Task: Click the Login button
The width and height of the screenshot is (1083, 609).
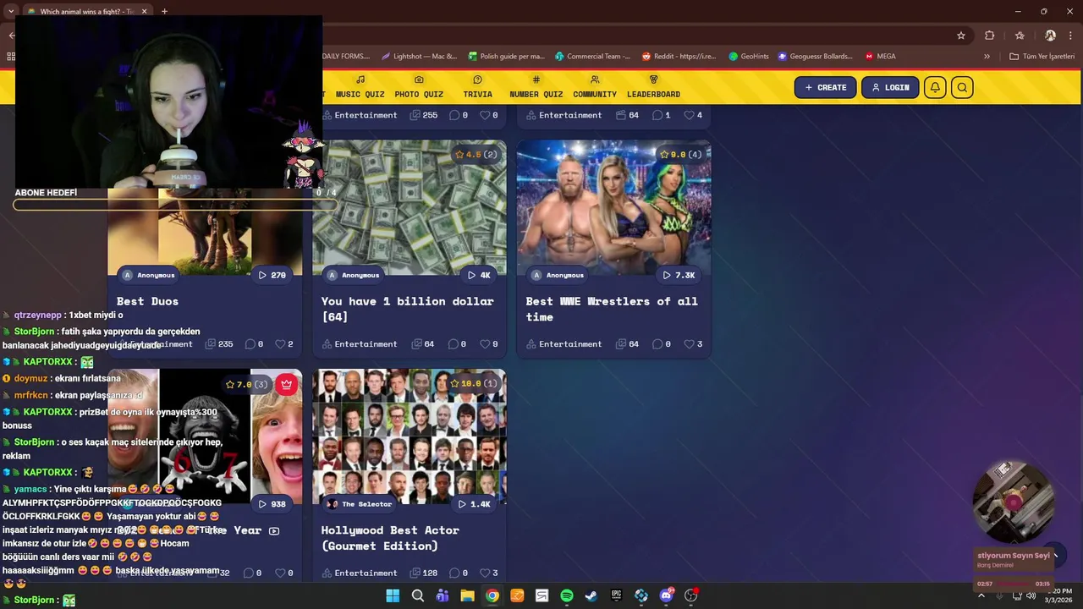Action: click(890, 87)
